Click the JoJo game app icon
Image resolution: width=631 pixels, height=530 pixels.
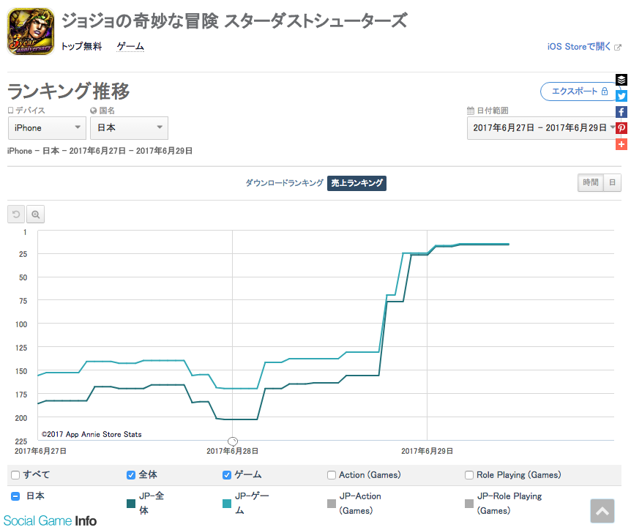[x=31, y=31]
